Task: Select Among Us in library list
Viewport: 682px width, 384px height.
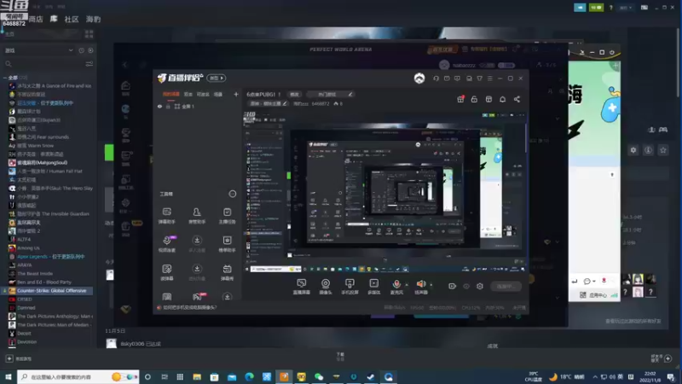Action: (28, 247)
